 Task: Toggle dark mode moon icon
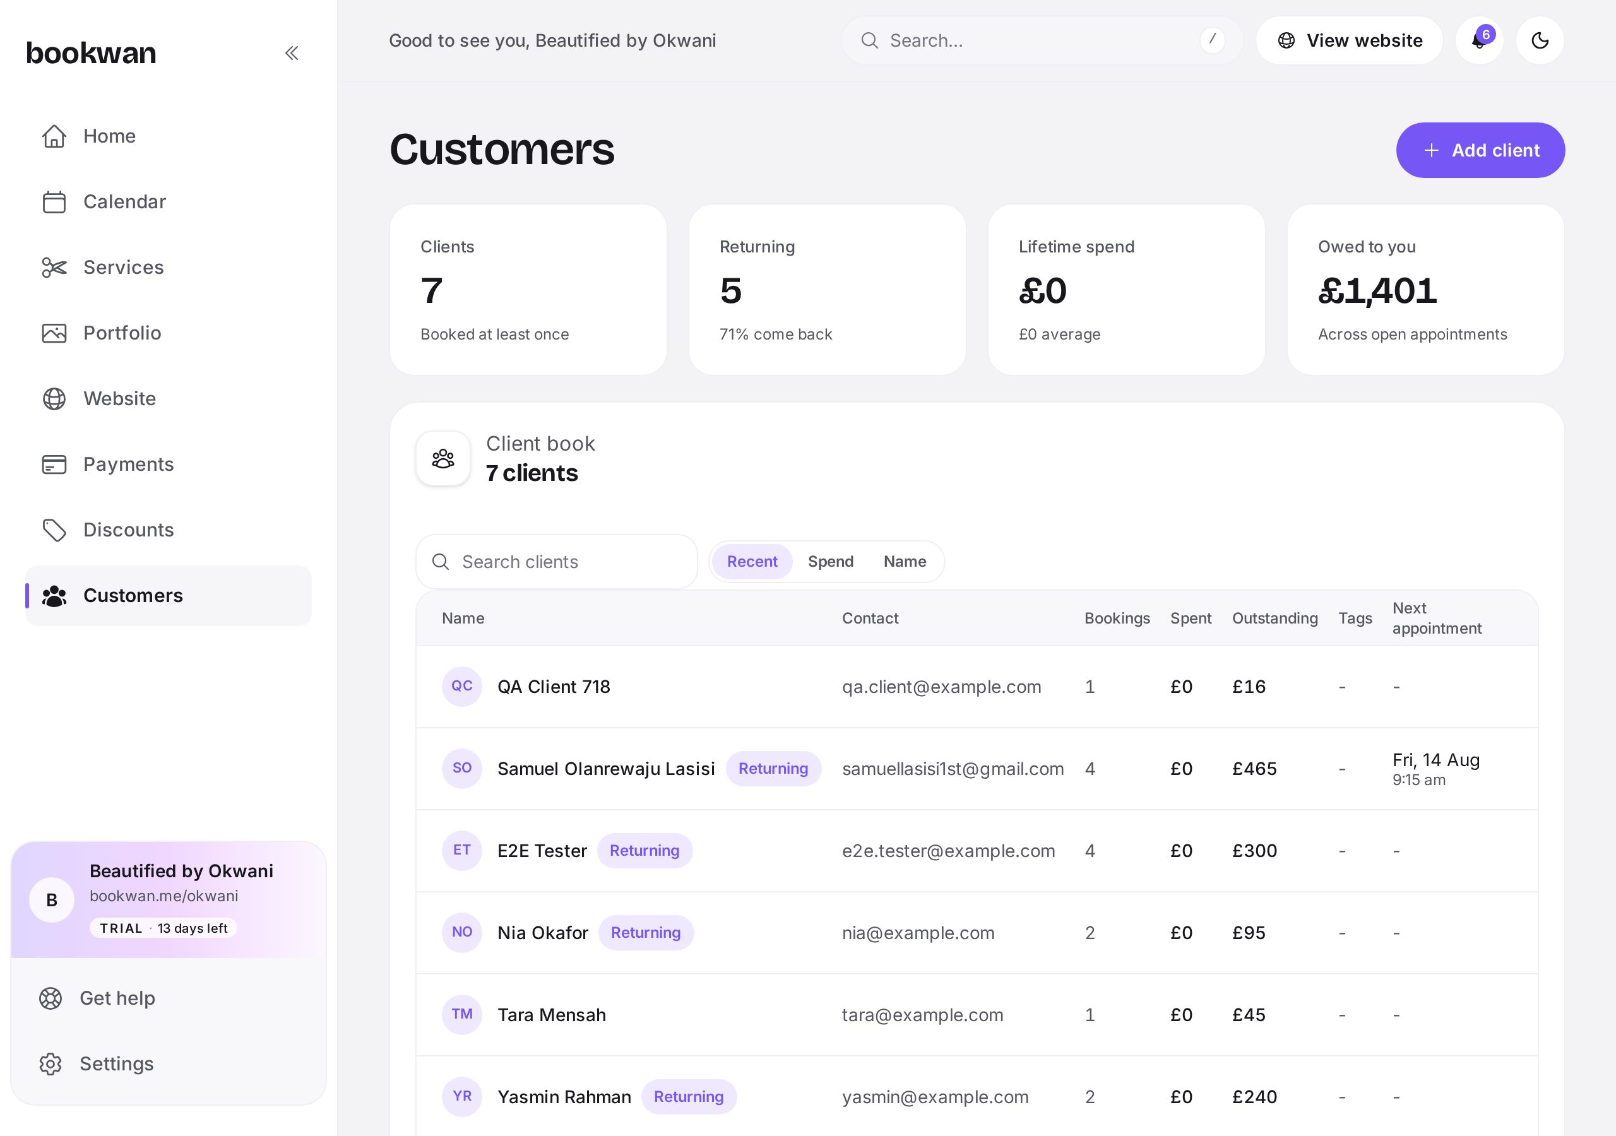point(1540,41)
